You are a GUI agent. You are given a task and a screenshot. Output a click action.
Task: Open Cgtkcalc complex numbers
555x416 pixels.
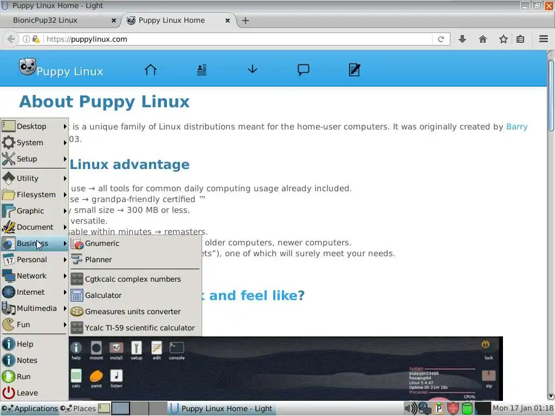[x=135, y=279]
